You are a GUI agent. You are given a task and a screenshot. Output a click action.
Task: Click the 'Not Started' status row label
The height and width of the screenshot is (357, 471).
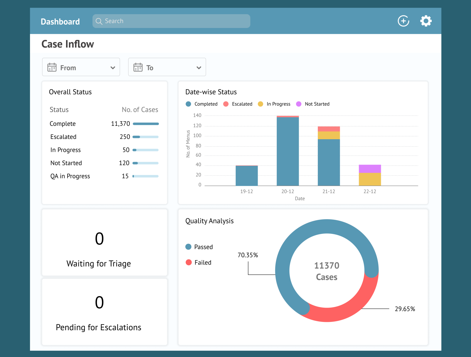[x=66, y=163]
